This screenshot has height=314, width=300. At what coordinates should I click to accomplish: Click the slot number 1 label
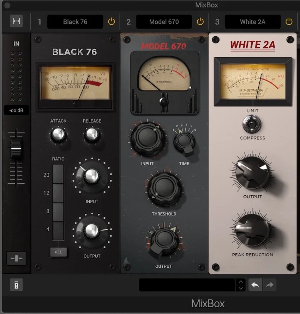click(x=40, y=22)
